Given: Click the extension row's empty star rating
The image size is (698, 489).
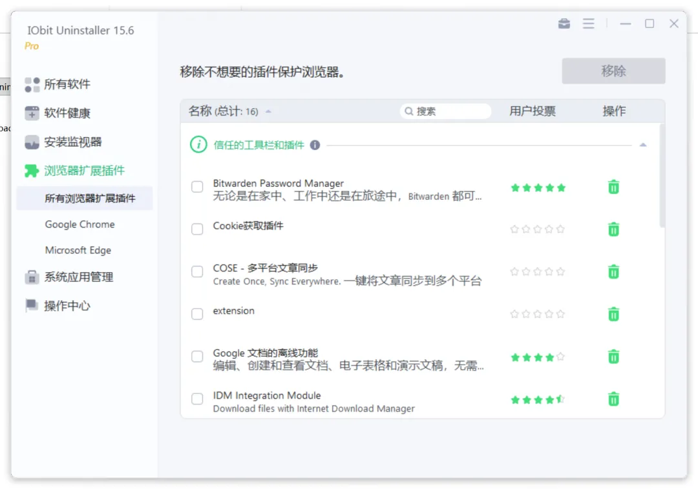Looking at the screenshot, I should coord(538,314).
